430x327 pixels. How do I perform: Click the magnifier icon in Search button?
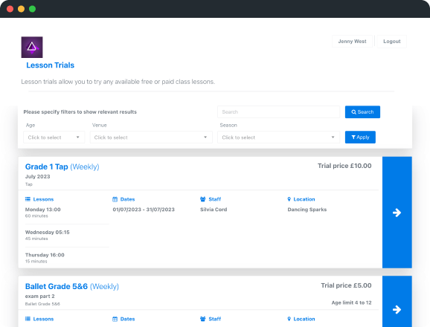click(354, 112)
